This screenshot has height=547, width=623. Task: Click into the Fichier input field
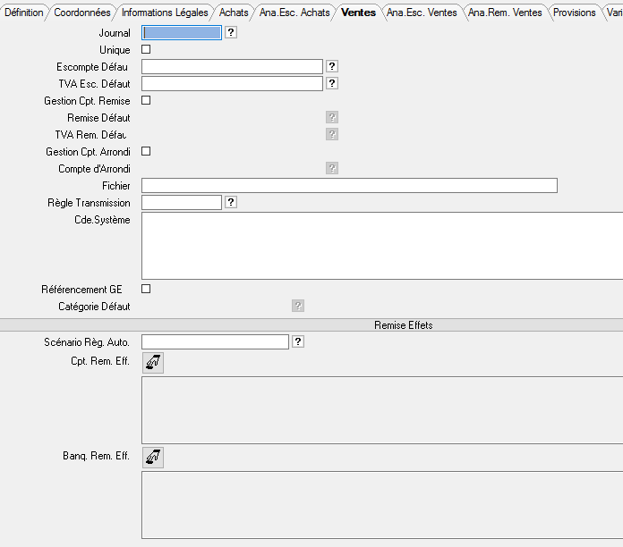[x=349, y=186]
